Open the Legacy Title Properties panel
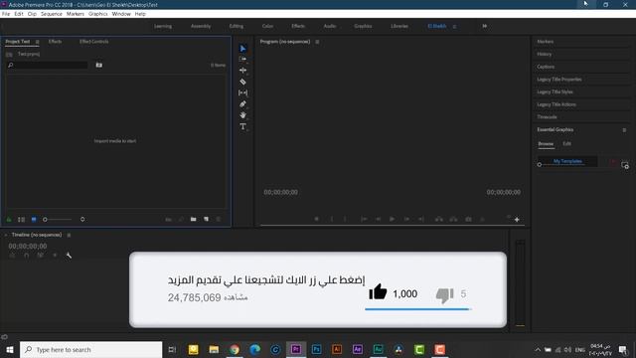Image resolution: width=636 pixels, height=358 pixels. [x=559, y=80]
